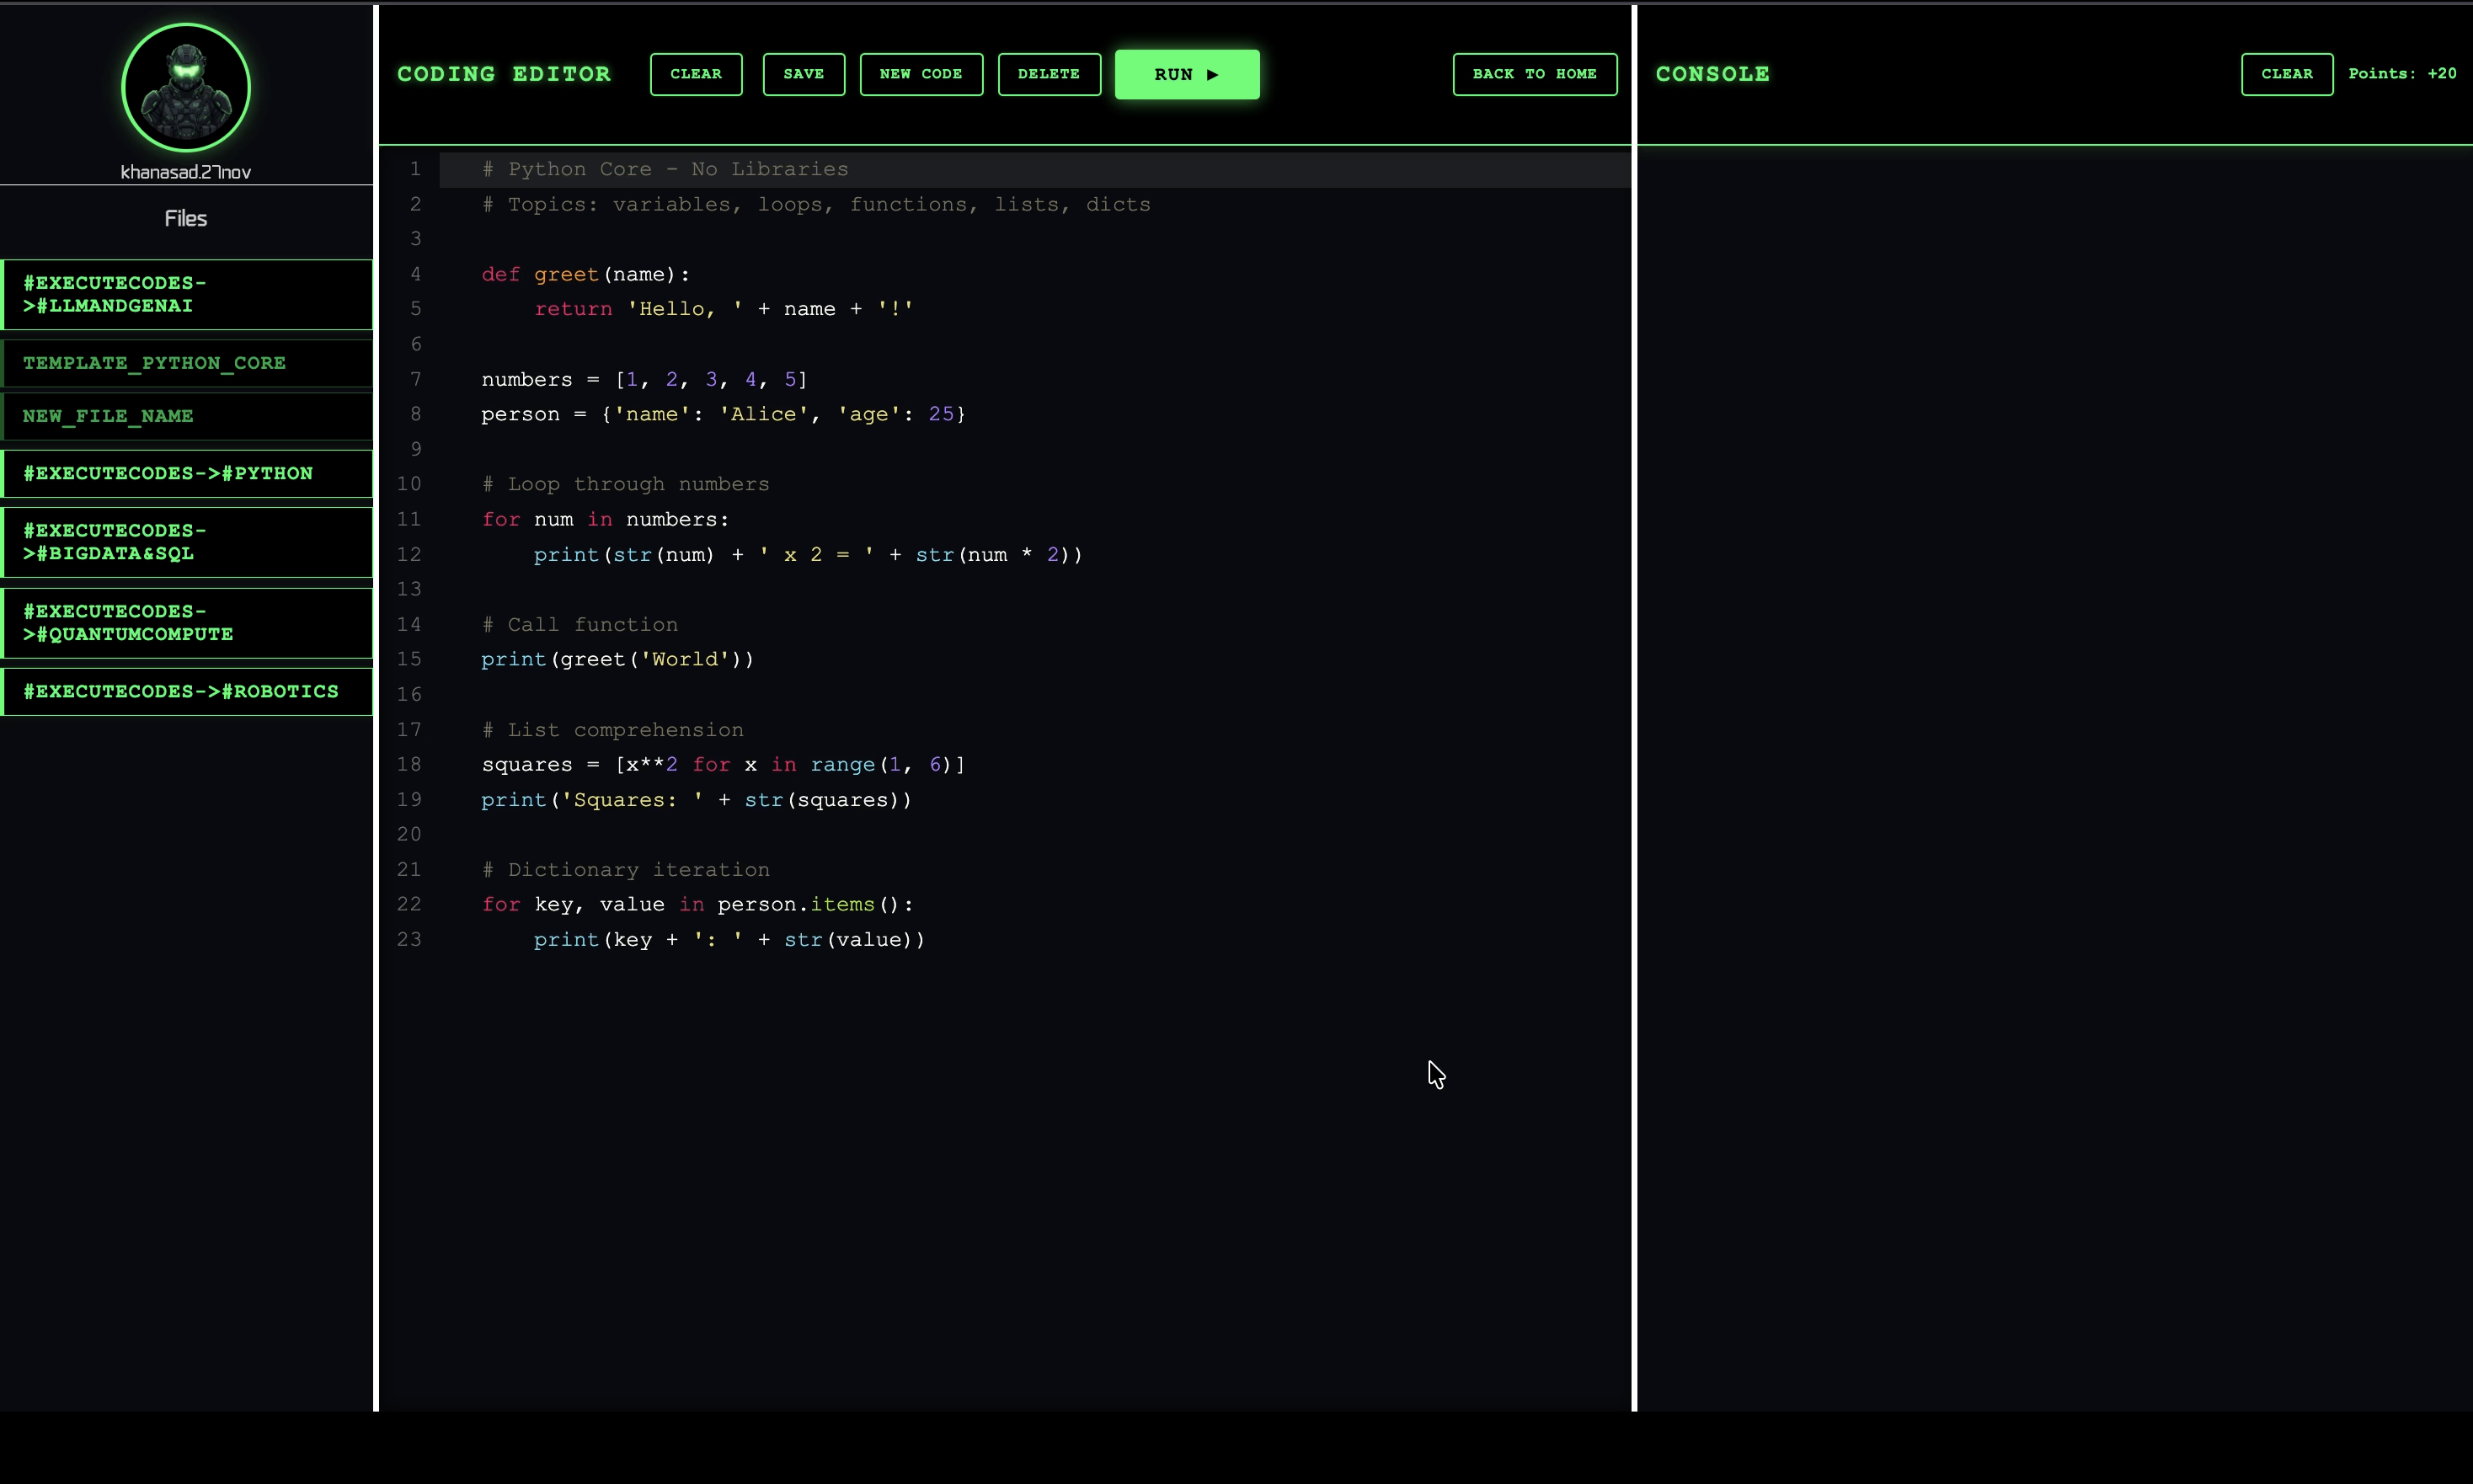Clear the console output
The width and height of the screenshot is (2473, 1484).
pos(2287,74)
